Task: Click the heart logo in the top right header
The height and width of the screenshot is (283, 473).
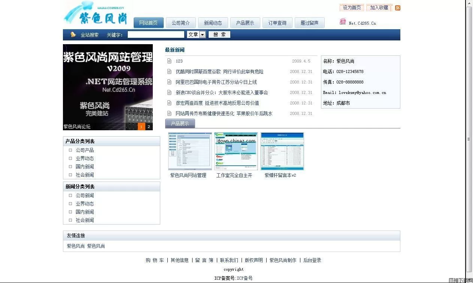Action: click(x=343, y=22)
